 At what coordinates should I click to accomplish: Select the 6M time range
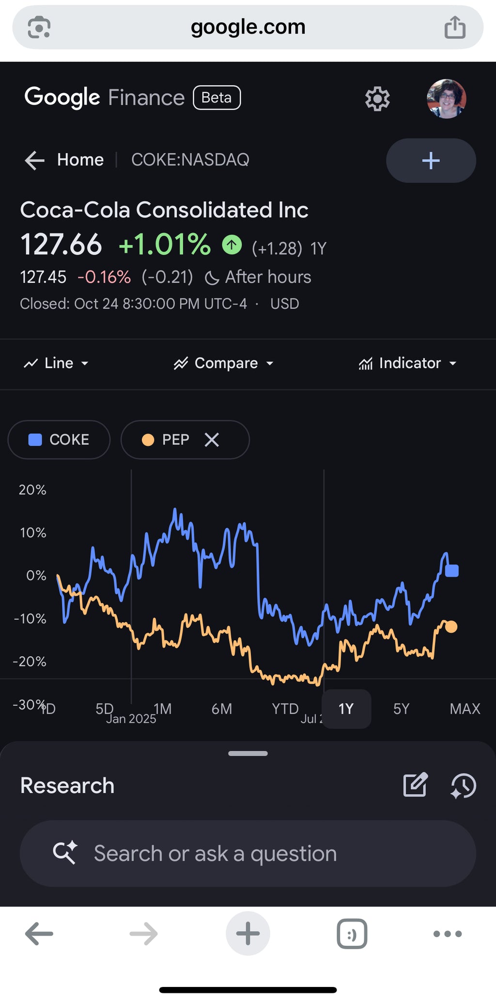(221, 709)
